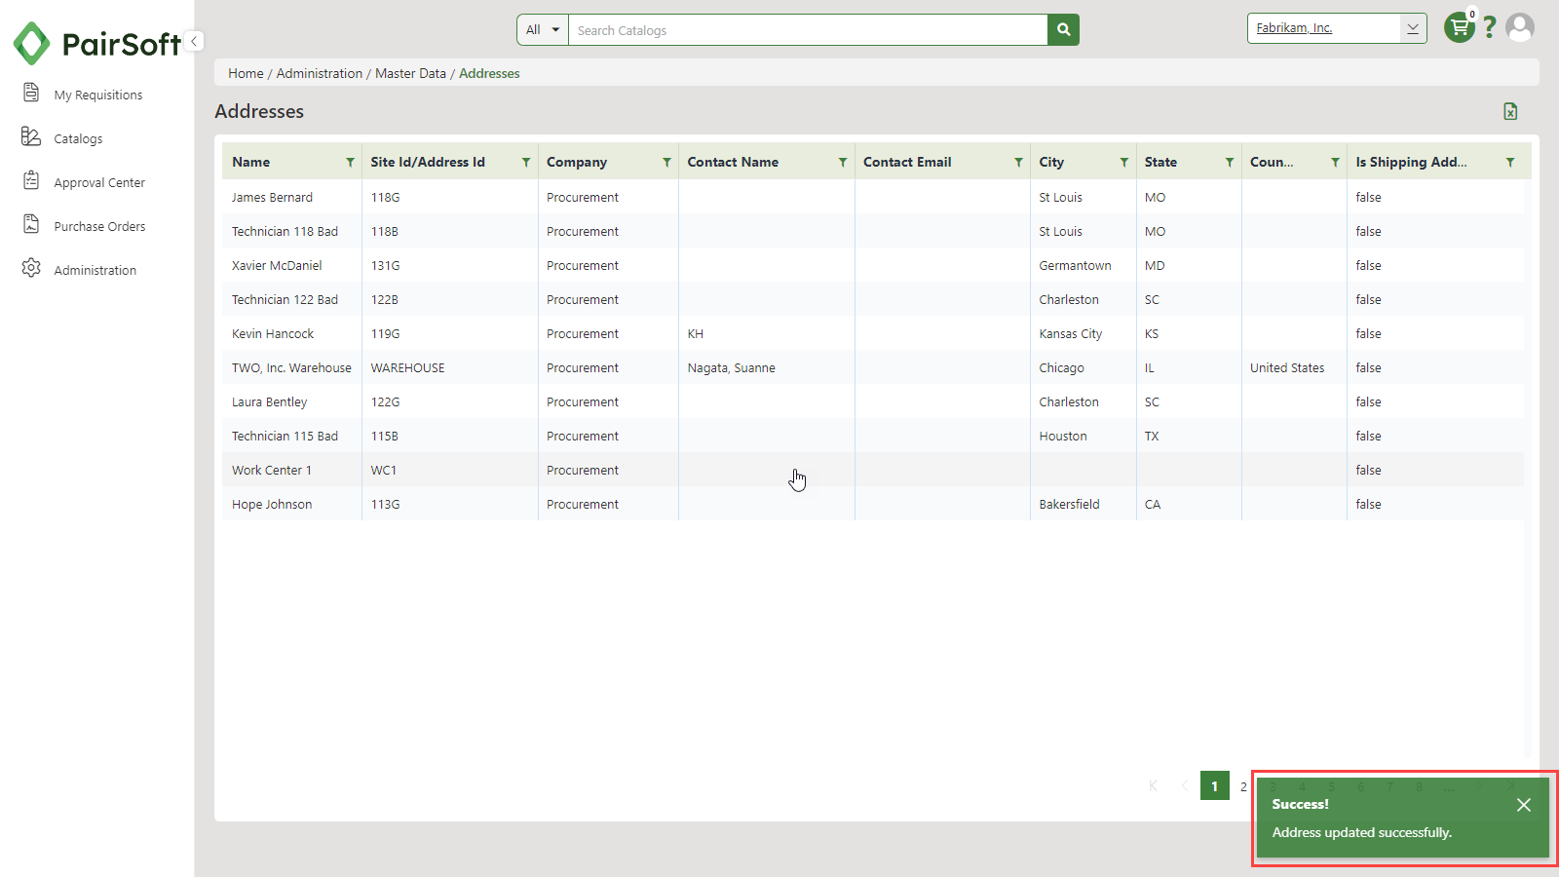Viewport: 1559px width, 877px height.
Task: Collapse the sidebar with the chevron
Action: [194, 41]
